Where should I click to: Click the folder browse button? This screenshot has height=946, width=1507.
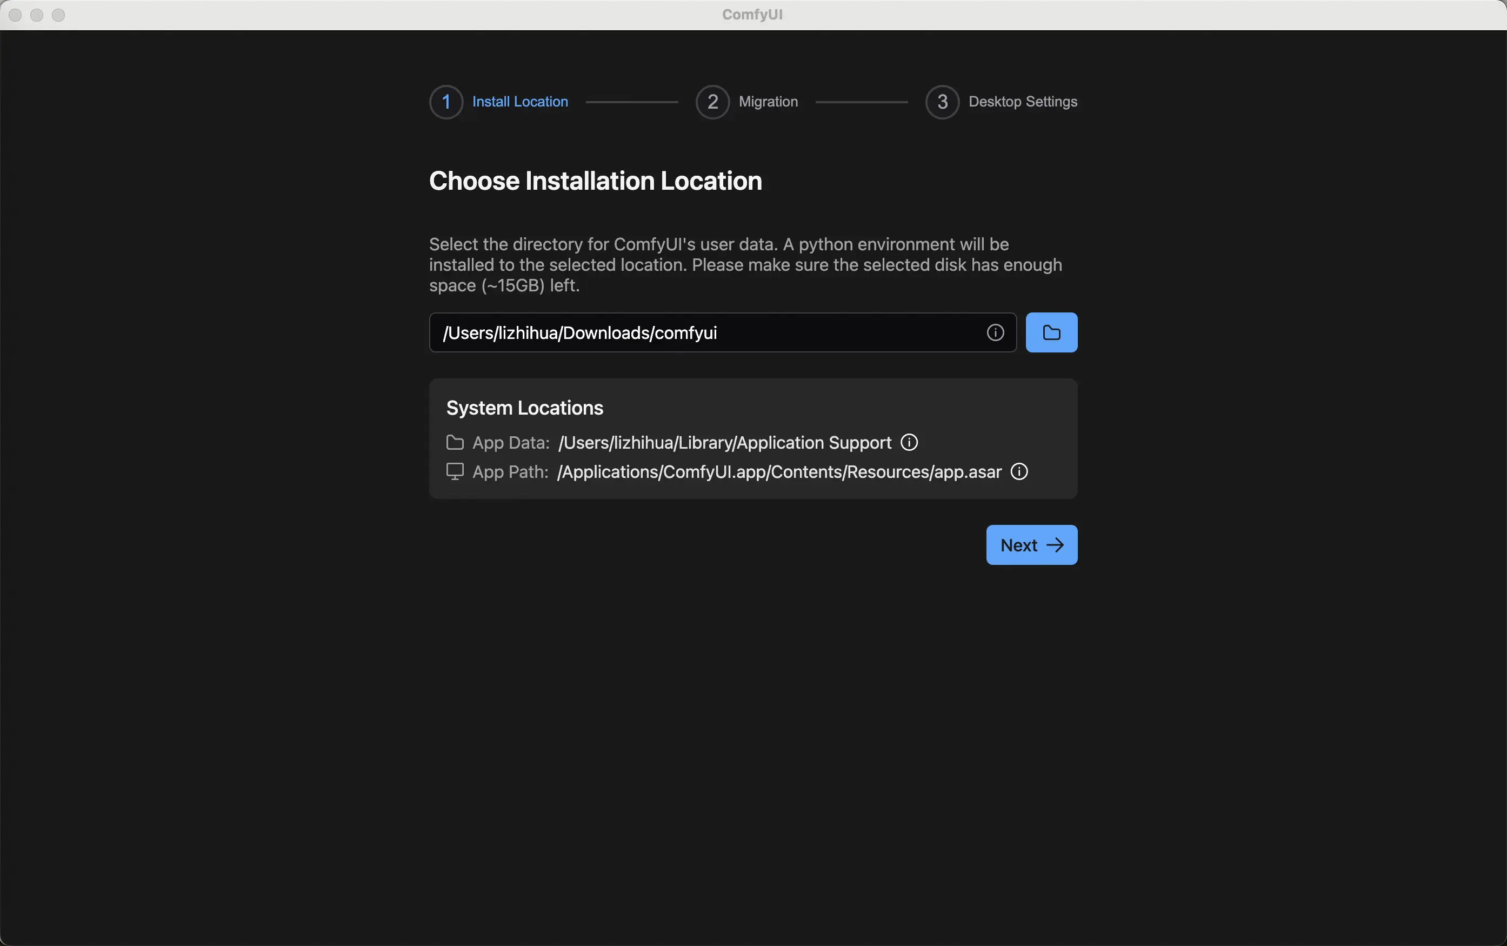pyautogui.click(x=1051, y=332)
